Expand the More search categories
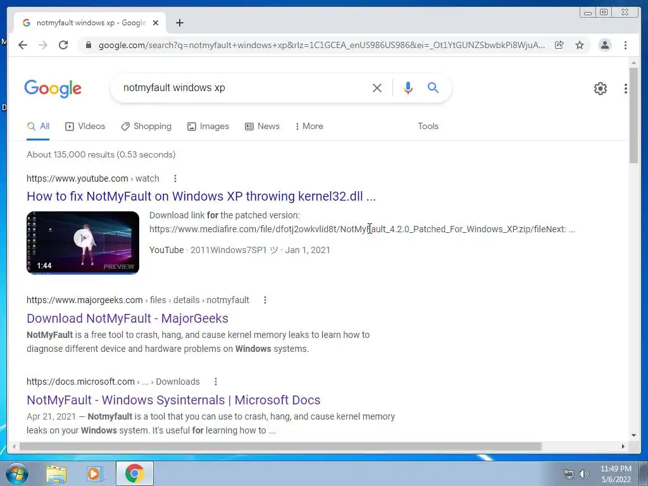This screenshot has width=648, height=486. [309, 127]
